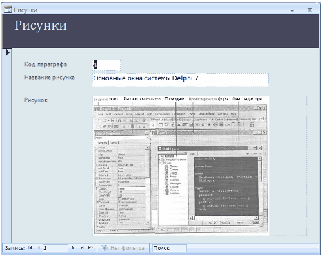
Task: Close the Рисунки form window
Action: [310, 10]
